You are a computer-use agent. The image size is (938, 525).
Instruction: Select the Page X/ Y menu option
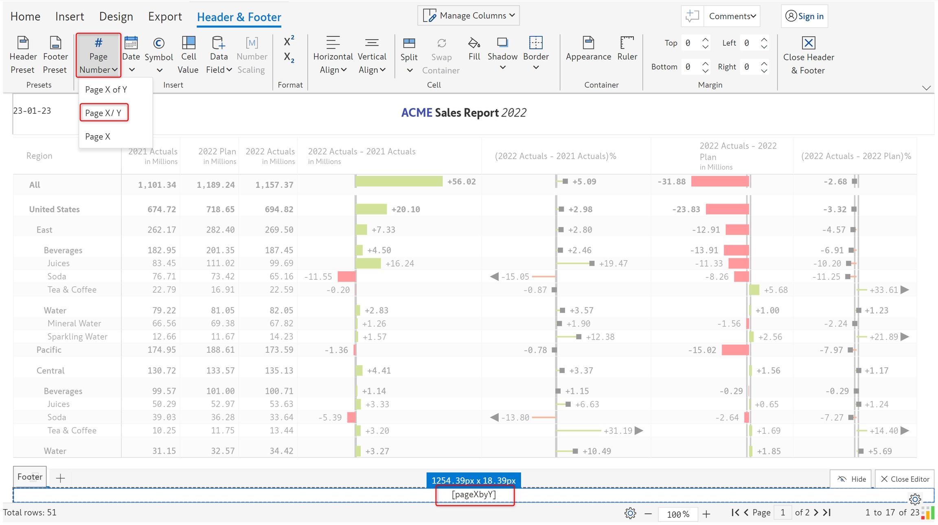coord(103,113)
